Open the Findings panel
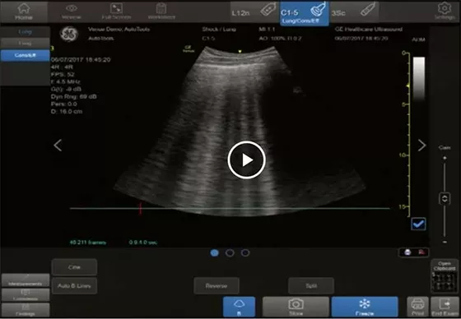 26,310
